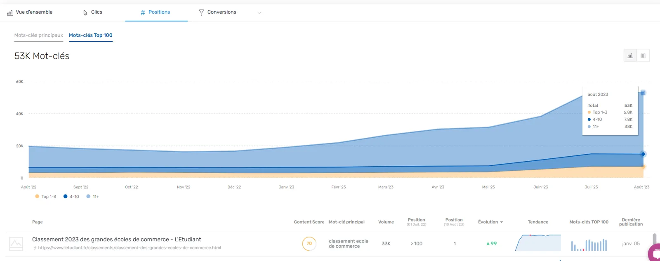This screenshot has height=261, width=660.
Task: Click the Position (01 Juil. 22) column header
Action: [x=417, y=222]
